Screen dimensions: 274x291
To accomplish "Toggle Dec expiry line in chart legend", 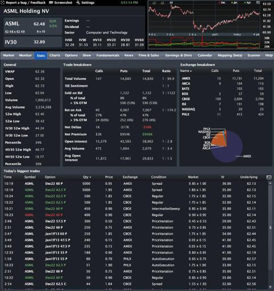I will click(x=222, y=3).
